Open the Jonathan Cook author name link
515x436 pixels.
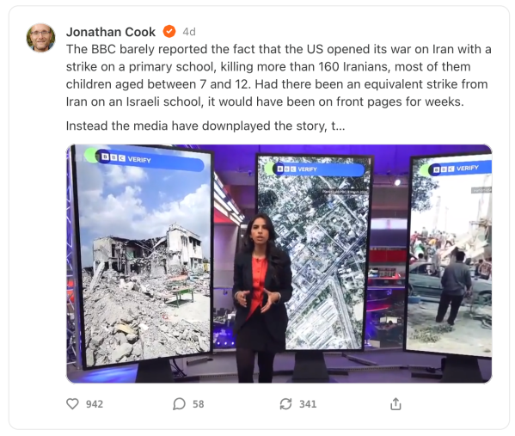coord(111,32)
